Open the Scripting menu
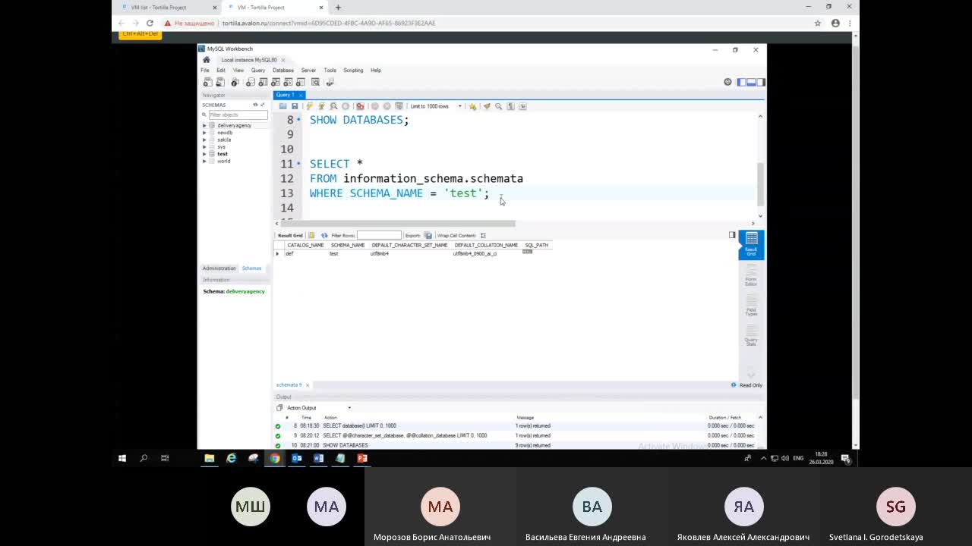This screenshot has height=546, width=972. click(353, 70)
